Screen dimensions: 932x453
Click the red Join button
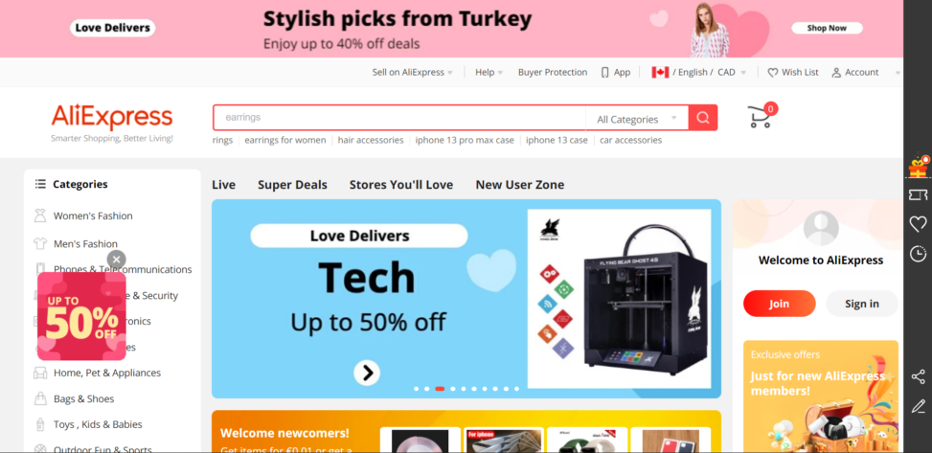[780, 304]
